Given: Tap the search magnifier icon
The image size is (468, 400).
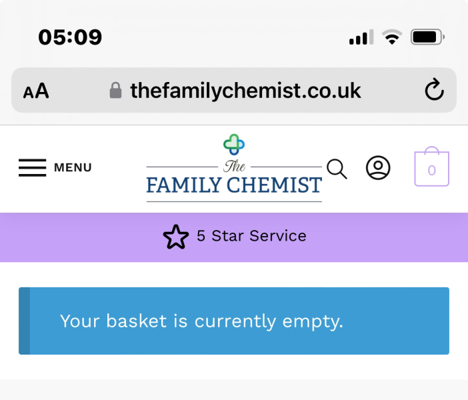Looking at the screenshot, I should pos(337,169).
